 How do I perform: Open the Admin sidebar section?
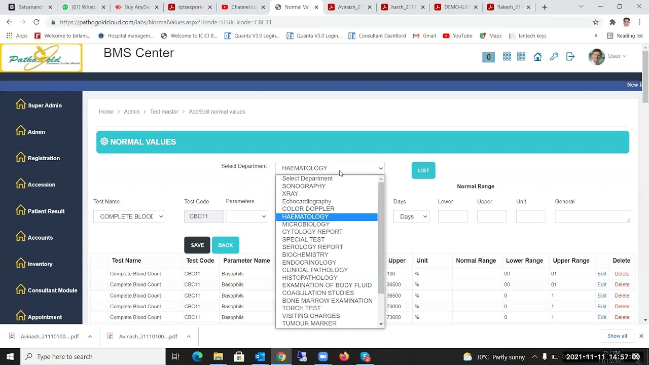click(30, 131)
